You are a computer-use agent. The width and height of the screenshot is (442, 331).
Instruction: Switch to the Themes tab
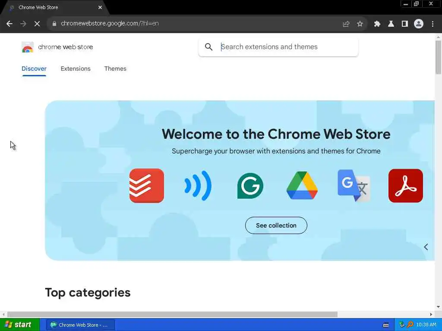click(x=115, y=69)
